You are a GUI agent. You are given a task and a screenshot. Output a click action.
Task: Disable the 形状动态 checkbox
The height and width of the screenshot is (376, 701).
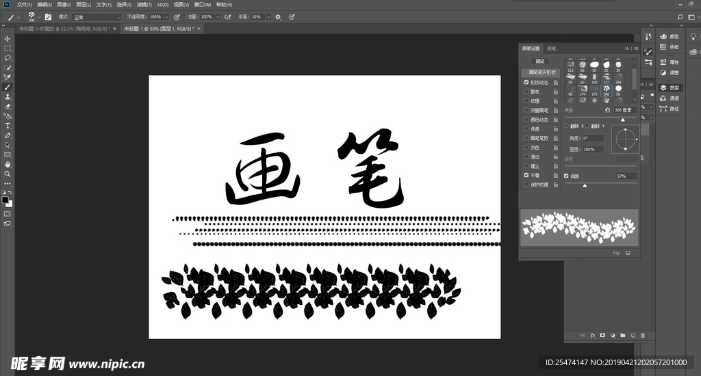526,82
